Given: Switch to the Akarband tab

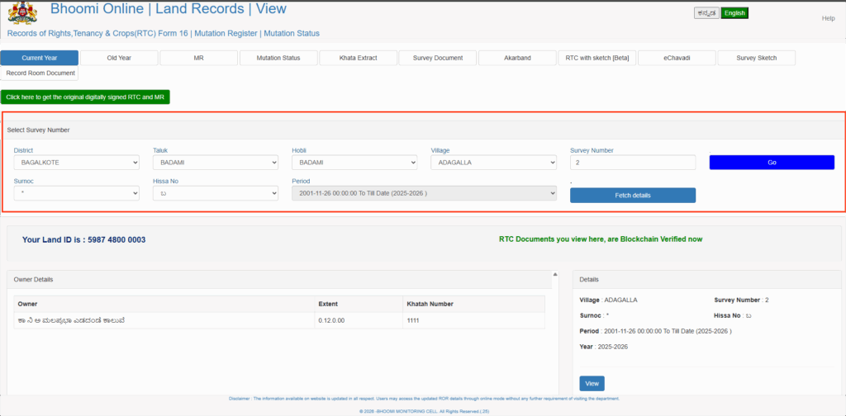Looking at the screenshot, I should pos(517,58).
